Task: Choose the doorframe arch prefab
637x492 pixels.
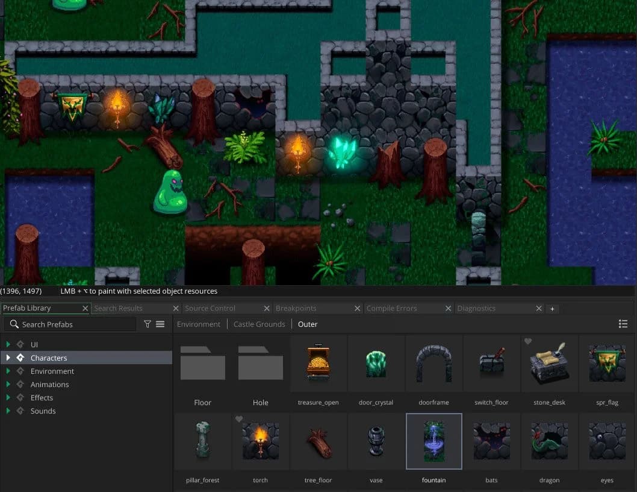Action: [x=433, y=364]
